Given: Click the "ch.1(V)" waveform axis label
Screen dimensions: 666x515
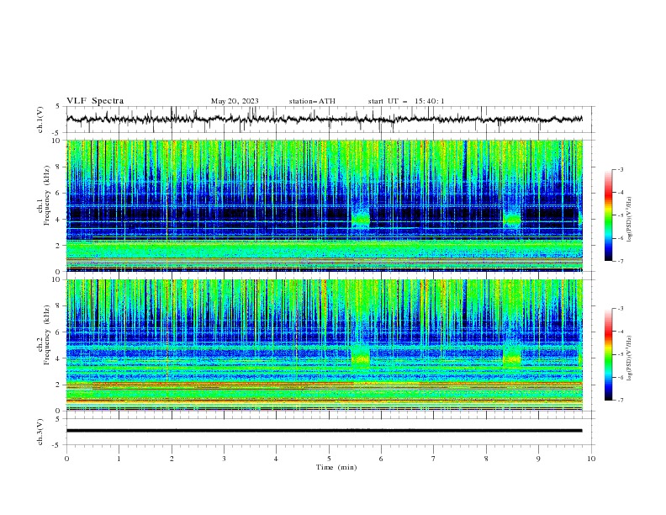Looking at the screenshot, I should (40, 119).
